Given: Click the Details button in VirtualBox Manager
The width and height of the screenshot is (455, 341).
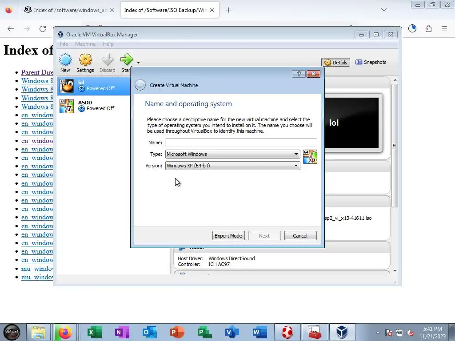Looking at the screenshot, I should (336, 62).
